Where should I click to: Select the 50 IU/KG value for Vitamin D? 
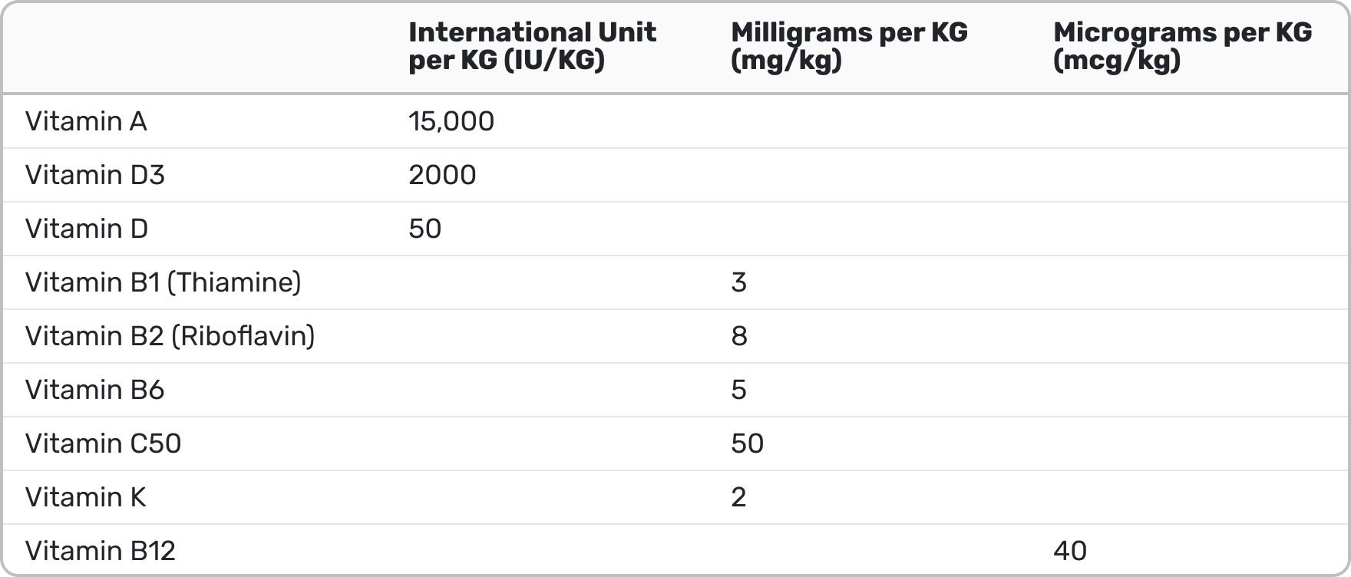click(x=425, y=229)
